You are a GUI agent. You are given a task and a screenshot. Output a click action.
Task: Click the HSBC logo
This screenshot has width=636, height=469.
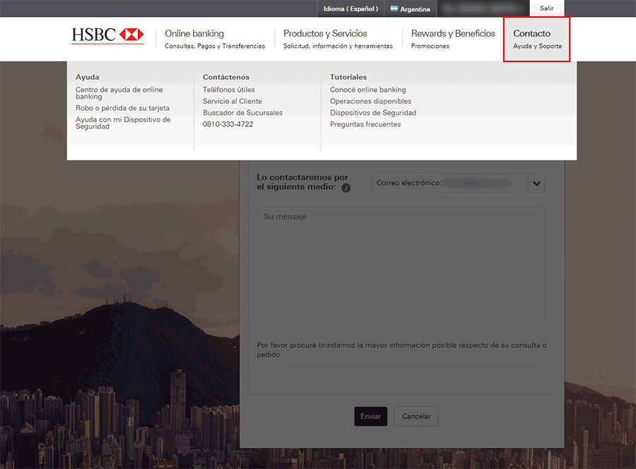point(108,35)
